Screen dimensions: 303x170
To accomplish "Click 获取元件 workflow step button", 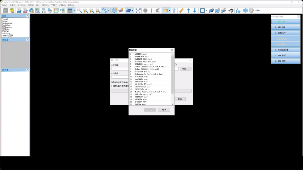I will 286,33.
